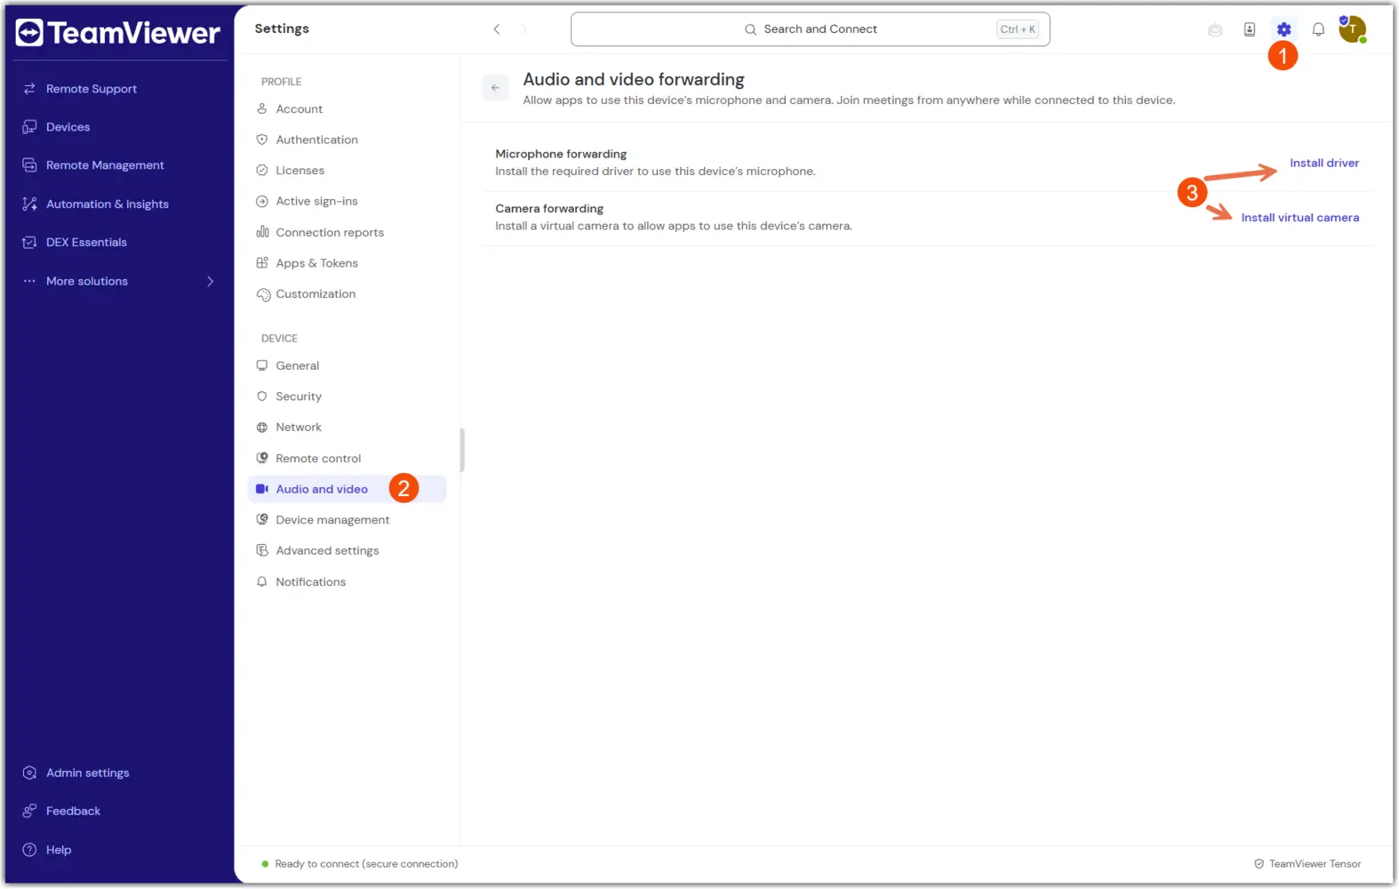Click the Microphone forwarding label
Viewport: 1399px width, 889px height.
(x=561, y=154)
